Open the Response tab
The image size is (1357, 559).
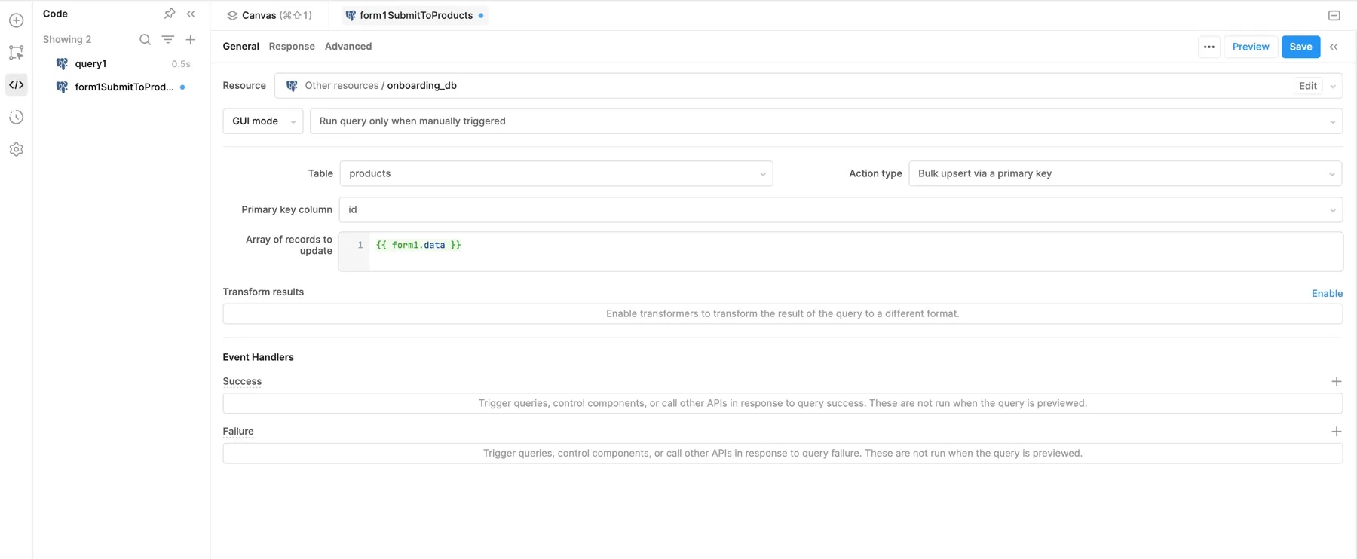(x=292, y=47)
